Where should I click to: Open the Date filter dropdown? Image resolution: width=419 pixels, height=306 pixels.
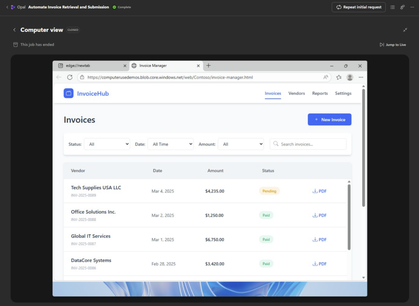click(x=170, y=144)
